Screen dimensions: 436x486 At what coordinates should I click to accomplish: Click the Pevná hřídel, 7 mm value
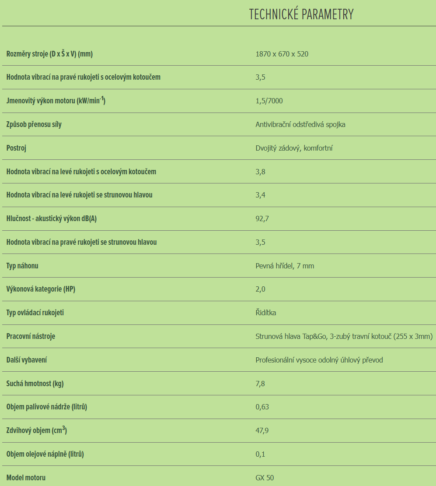[285, 266]
